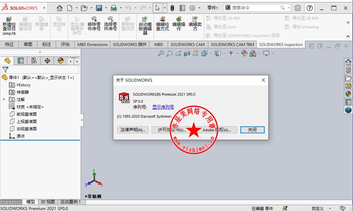Open File Explorer folder icon in task pane
The height and width of the screenshot is (211, 353).
pos(348,78)
